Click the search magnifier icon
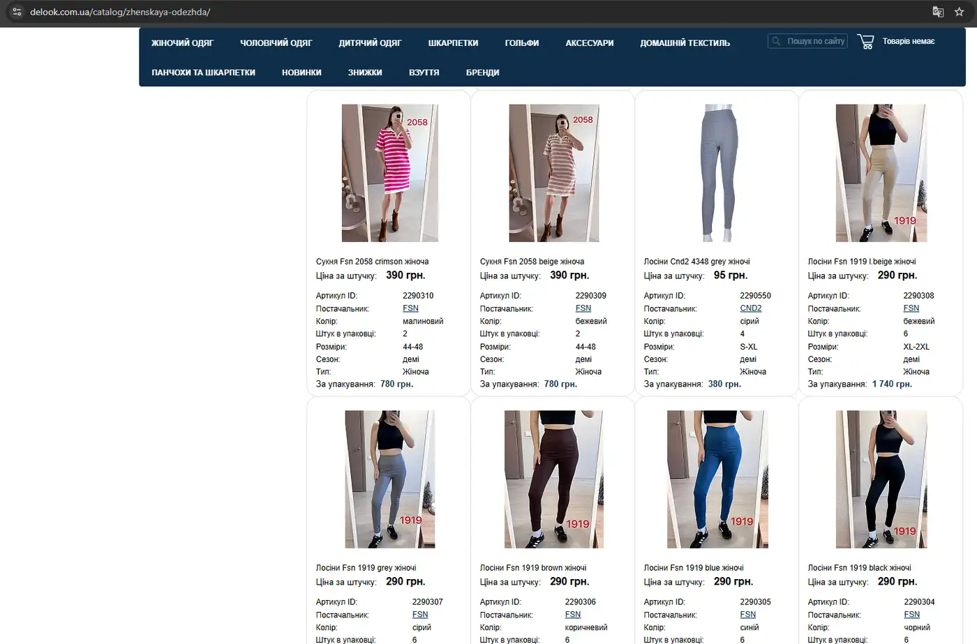The image size is (977, 644). point(776,41)
